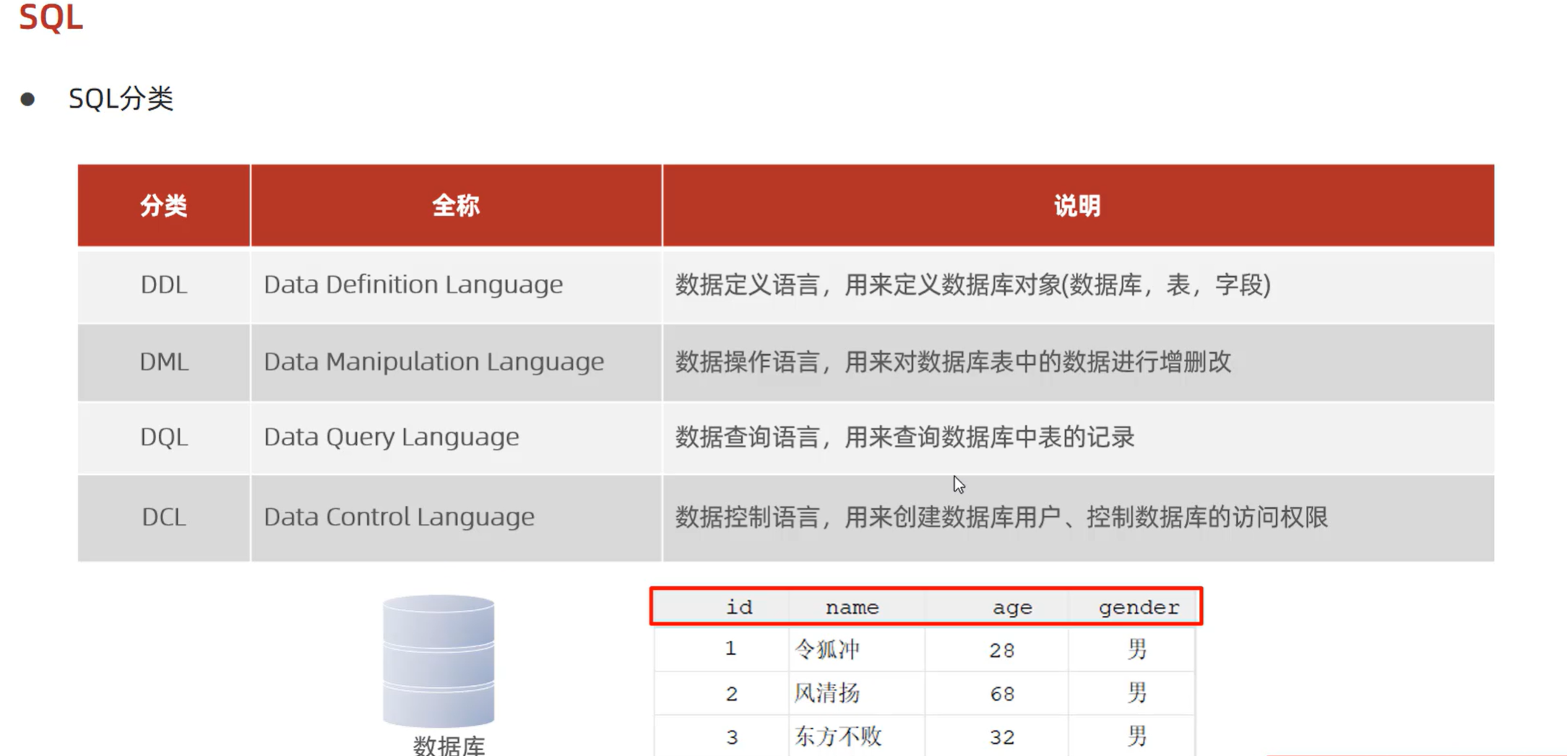
Task: Select the DDL cell
Action: point(164,285)
